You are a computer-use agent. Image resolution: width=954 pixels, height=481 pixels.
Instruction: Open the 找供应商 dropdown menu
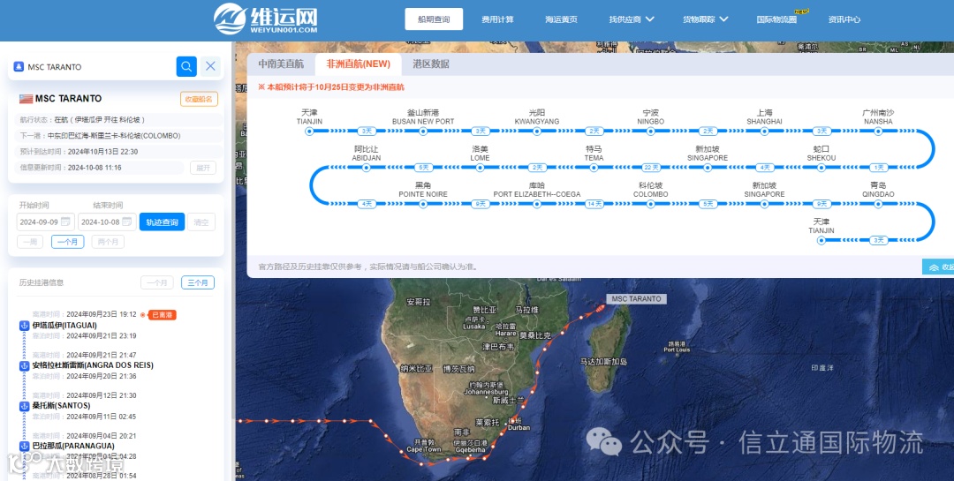(632, 19)
